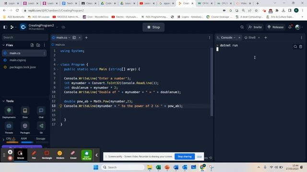This screenshot has width=307, height=172.
Task: Invite collaborators to the Repl
Action: click(255, 27)
